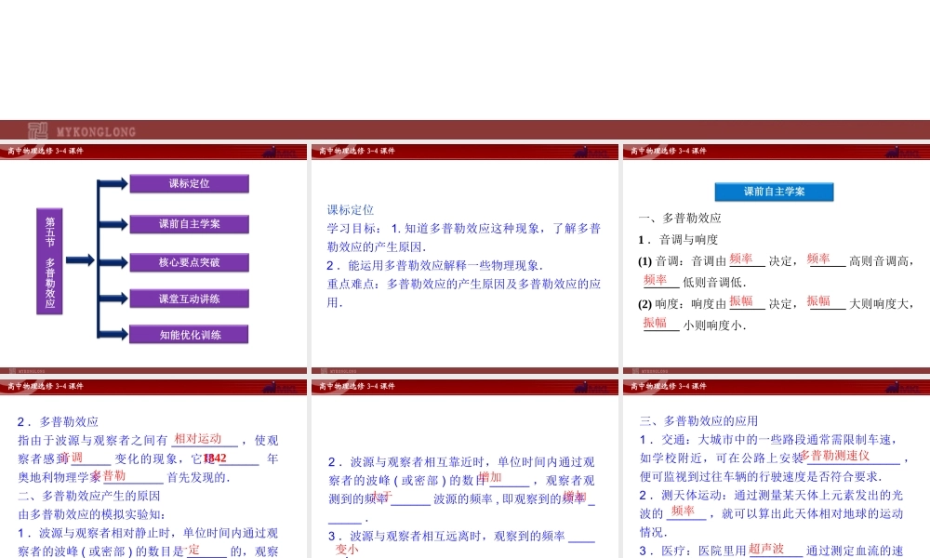The image size is (930, 558).
Task: Select the purple 课前自主学案 button on first slide
Action: tap(189, 224)
